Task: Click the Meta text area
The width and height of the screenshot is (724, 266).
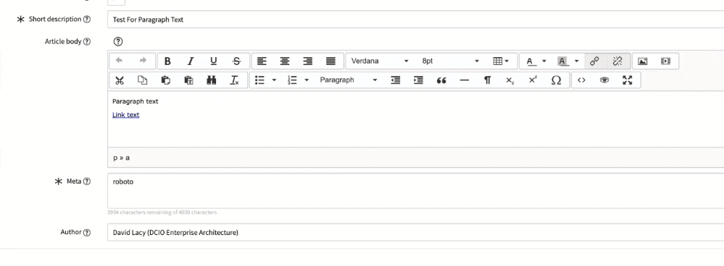Action: pos(415,191)
